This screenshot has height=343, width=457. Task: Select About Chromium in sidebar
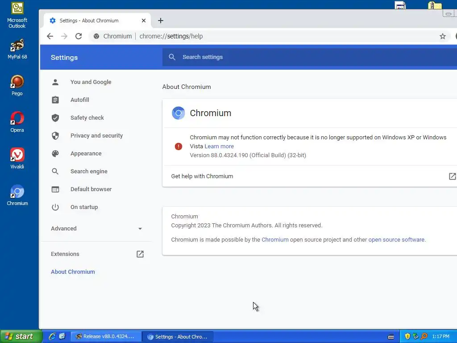point(73,272)
